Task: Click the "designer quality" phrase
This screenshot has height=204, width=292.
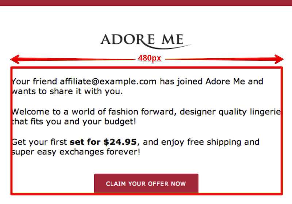Action: 213,112
